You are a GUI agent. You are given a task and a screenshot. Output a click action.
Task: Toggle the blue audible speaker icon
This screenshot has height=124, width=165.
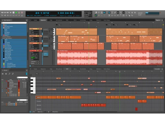pos(105,13)
